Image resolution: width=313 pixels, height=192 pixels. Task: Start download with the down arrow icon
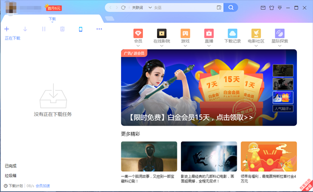25,29
